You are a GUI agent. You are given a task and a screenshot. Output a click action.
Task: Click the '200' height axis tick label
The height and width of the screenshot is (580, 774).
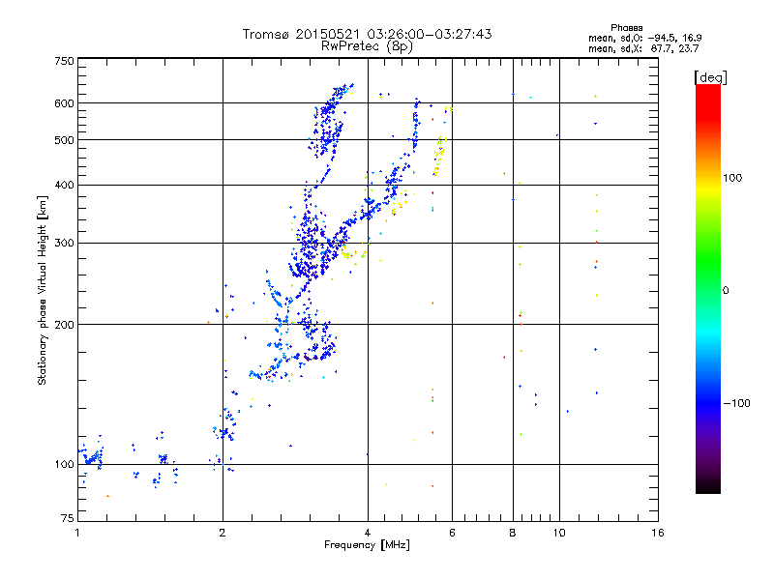pyautogui.click(x=64, y=325)
